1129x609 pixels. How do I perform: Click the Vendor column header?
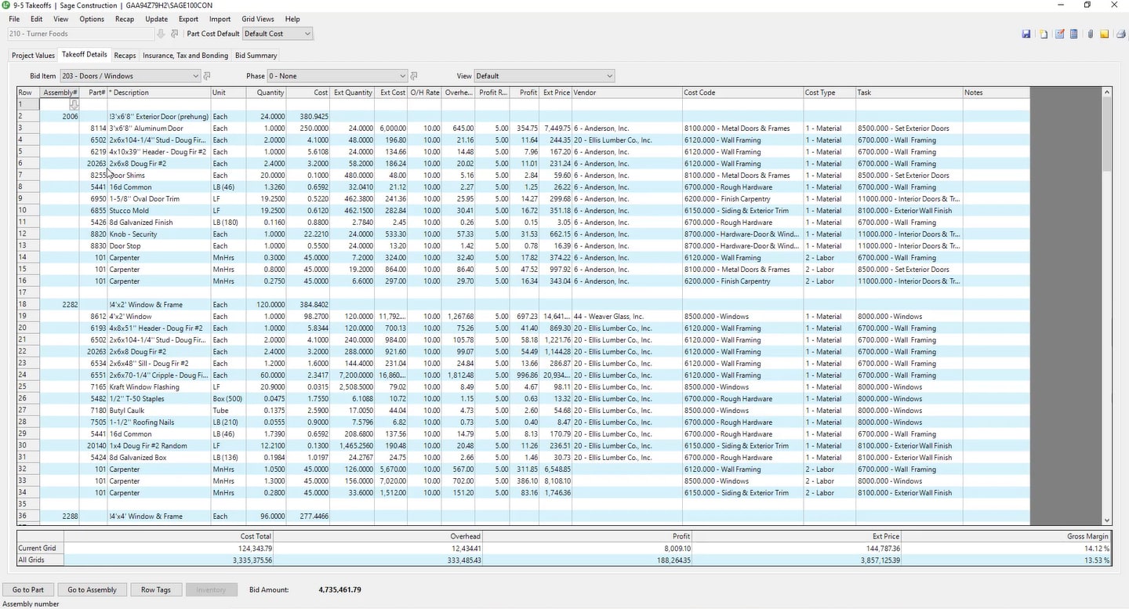pos(626,92)
